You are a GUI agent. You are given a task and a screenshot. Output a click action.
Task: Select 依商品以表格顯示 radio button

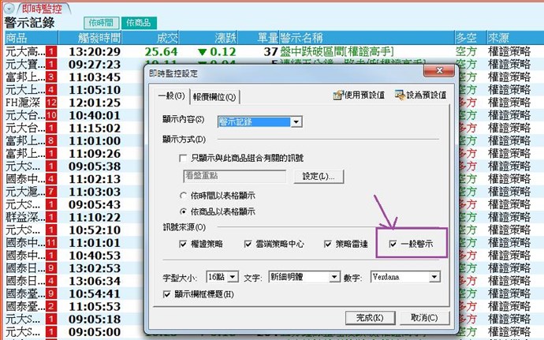[183, 211]
